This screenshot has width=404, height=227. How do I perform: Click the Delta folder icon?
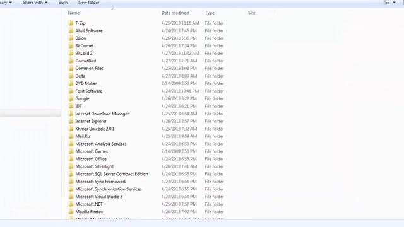(71, 76)
